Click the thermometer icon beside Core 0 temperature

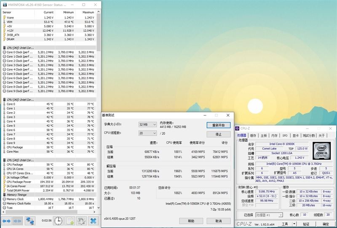point(5,104)
